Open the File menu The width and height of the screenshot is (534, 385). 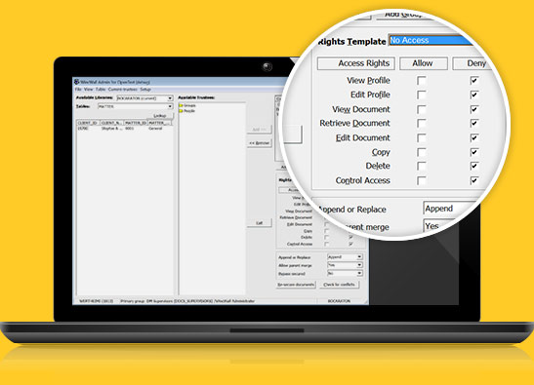(x=78, y=89)
